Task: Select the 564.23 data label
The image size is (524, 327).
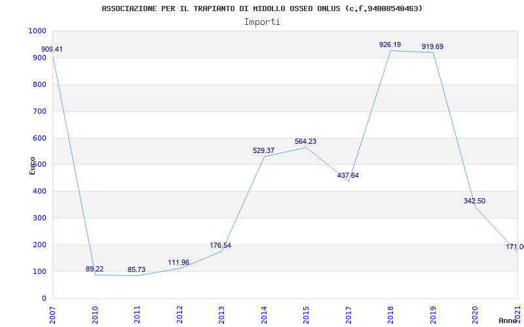Action: click(x=305, y=141)
